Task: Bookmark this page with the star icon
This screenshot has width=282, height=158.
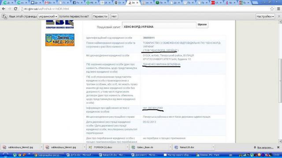Action: [x=272, y=9]
